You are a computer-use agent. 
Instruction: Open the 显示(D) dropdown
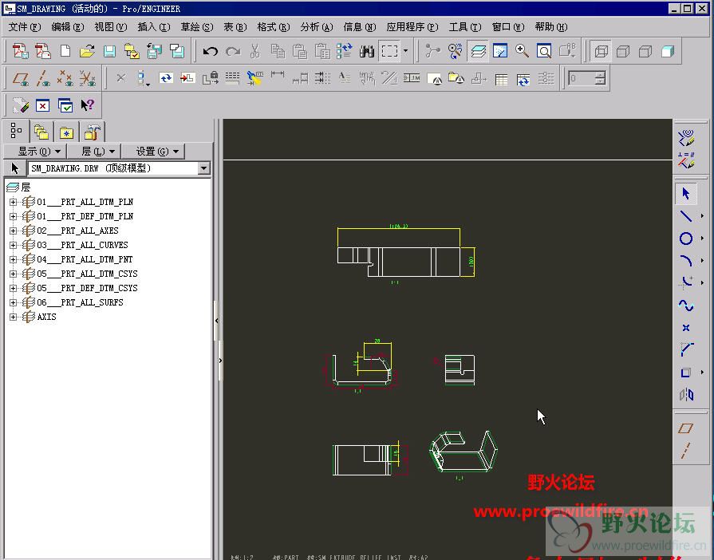coord(35,151)
